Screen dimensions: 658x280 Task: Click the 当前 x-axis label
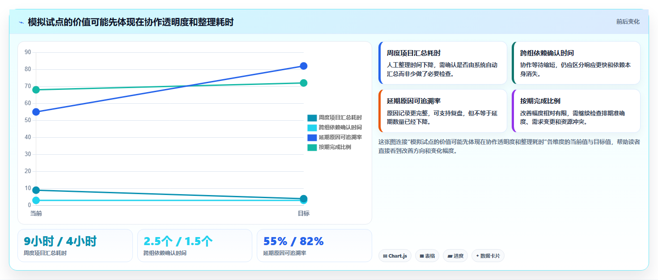click(36, 213)
